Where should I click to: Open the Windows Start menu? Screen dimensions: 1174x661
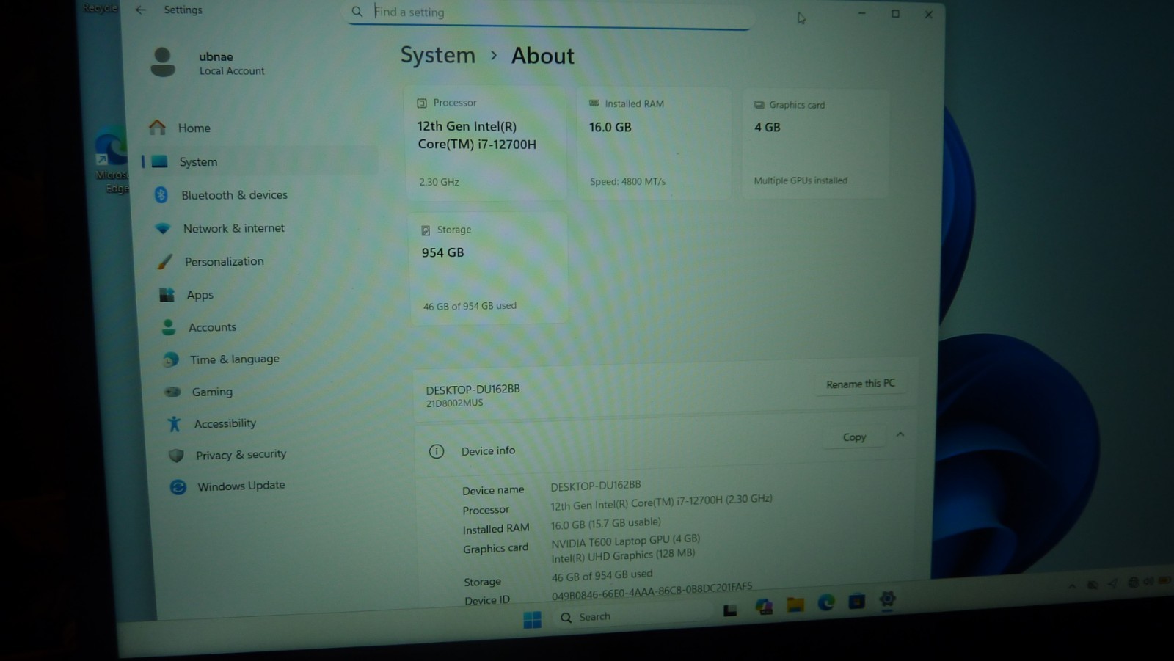tap(533, 620)
